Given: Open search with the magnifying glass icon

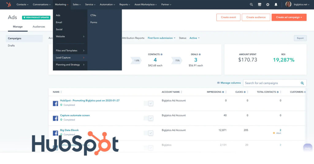Looking at the screenshot, I should 251,5.
